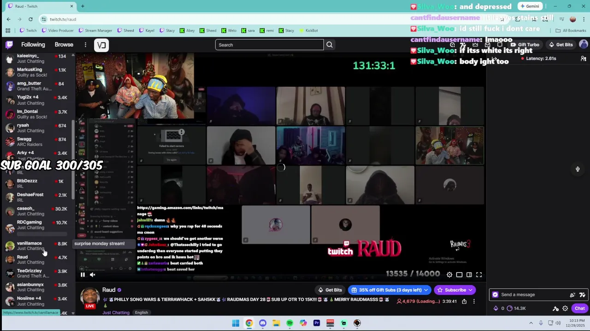Open the Raud channel name link

coord(109,290)
